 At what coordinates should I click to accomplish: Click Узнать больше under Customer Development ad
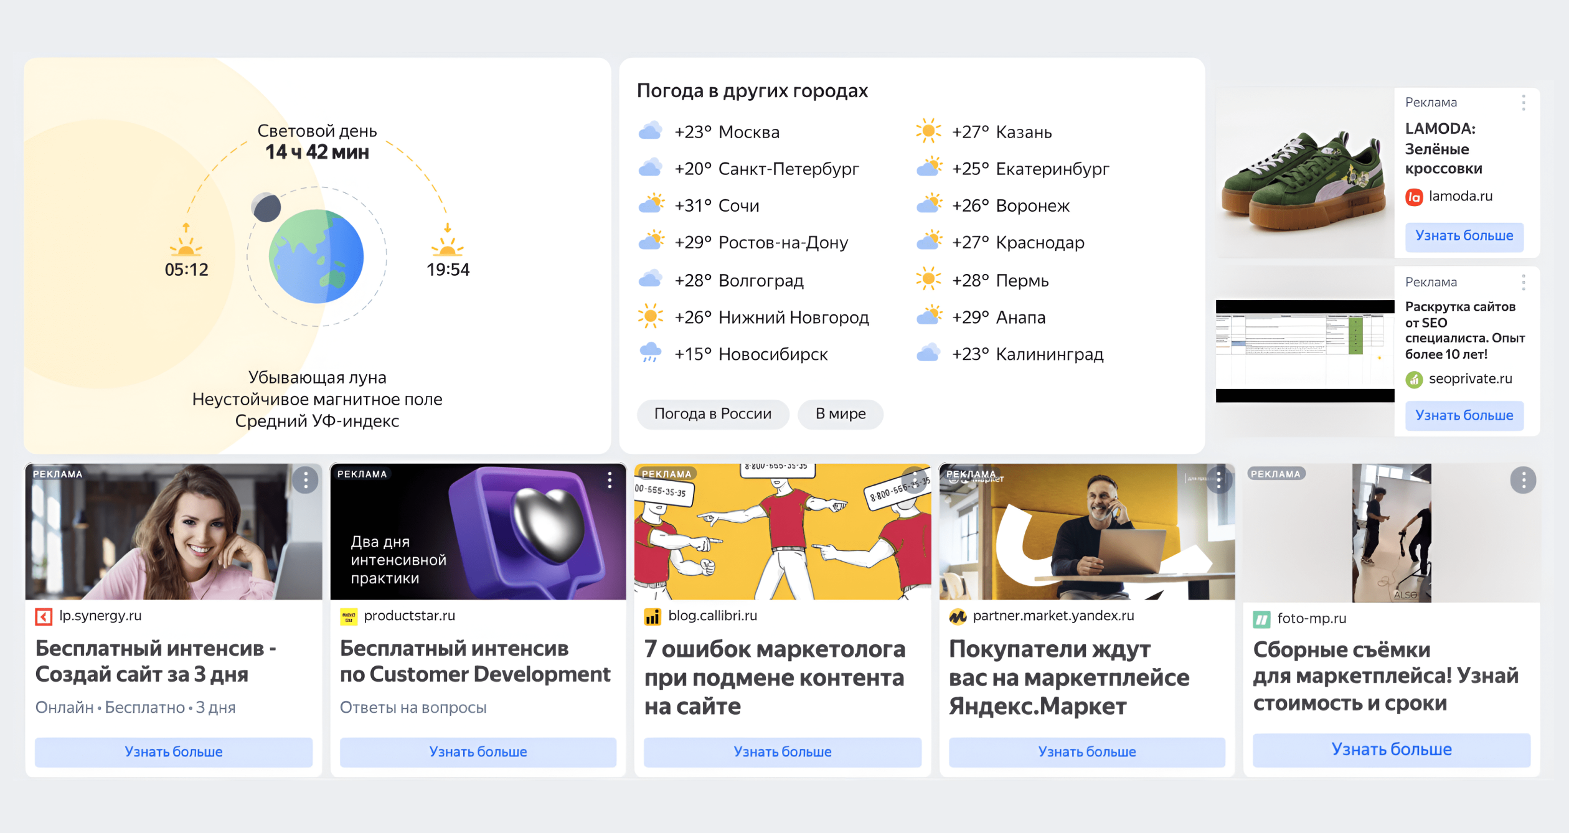click(x=478, y=752)
